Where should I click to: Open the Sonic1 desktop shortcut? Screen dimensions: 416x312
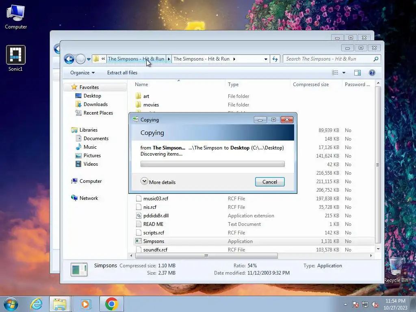tap(16, 58)
